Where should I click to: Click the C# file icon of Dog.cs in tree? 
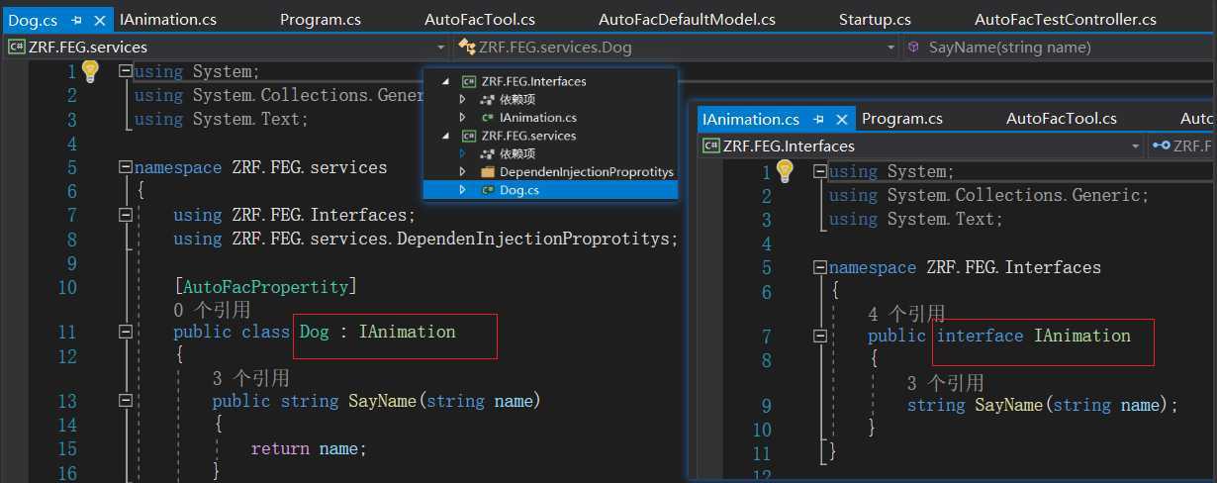point(487,190)
